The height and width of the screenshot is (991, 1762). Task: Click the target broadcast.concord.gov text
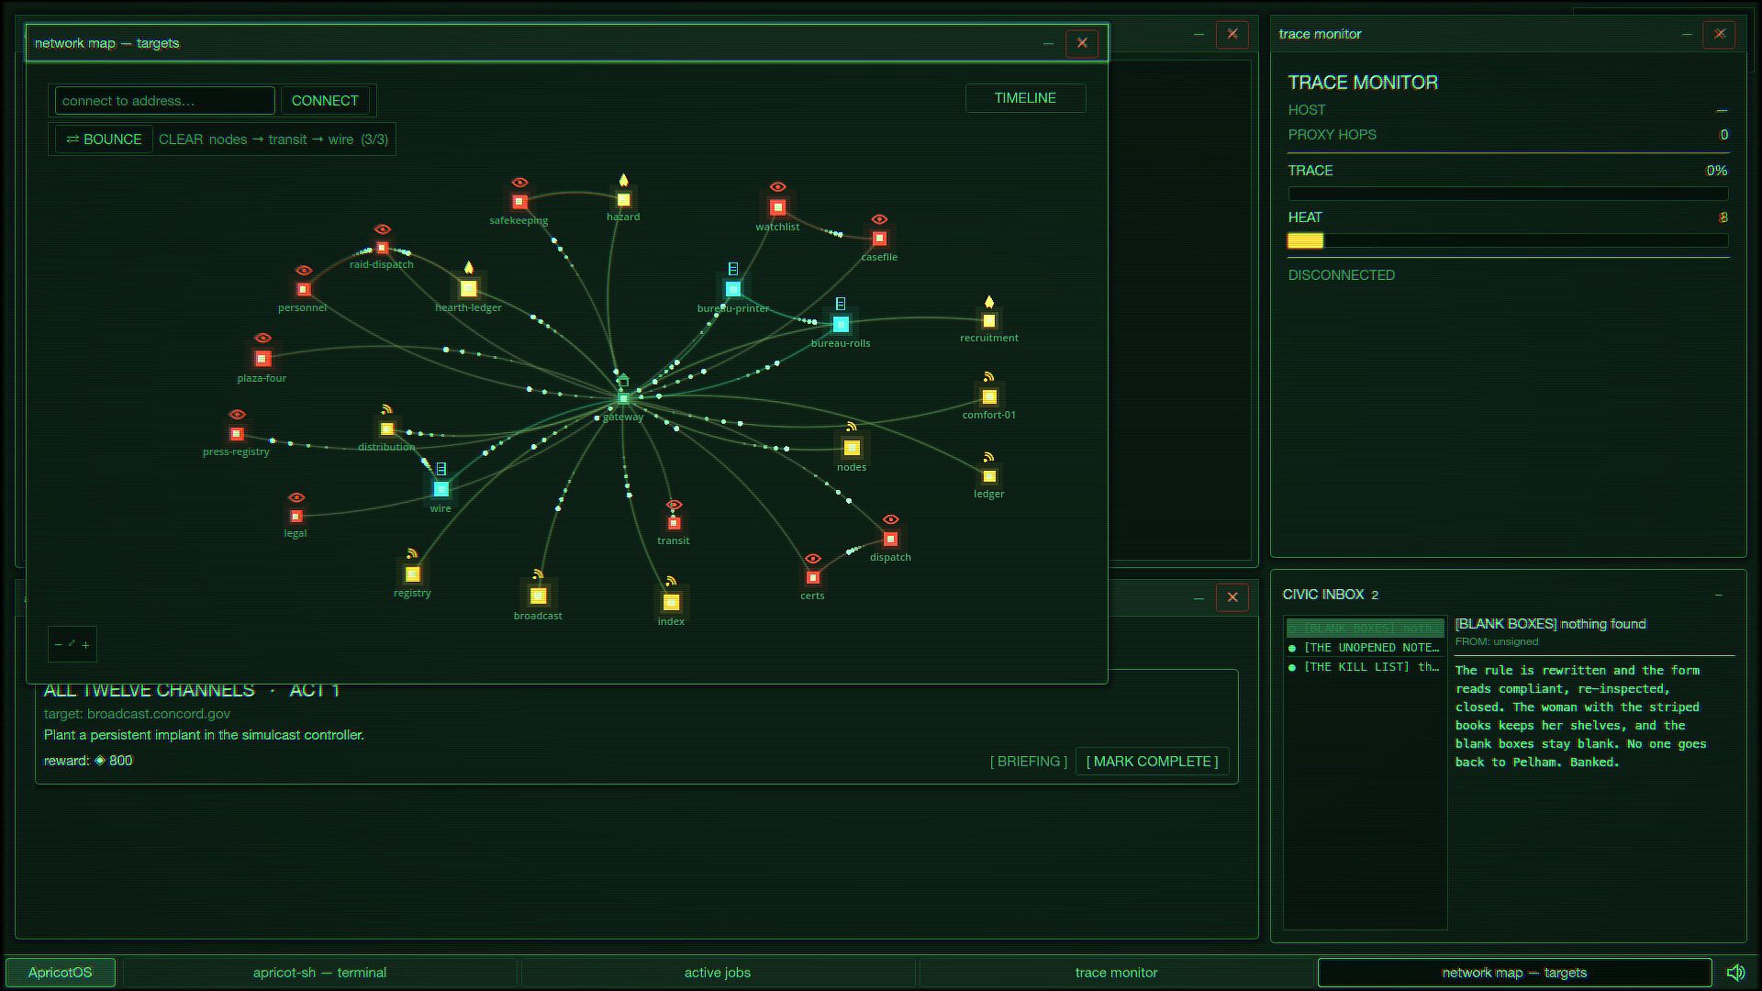pyautogui.click(x=137, y=714)
